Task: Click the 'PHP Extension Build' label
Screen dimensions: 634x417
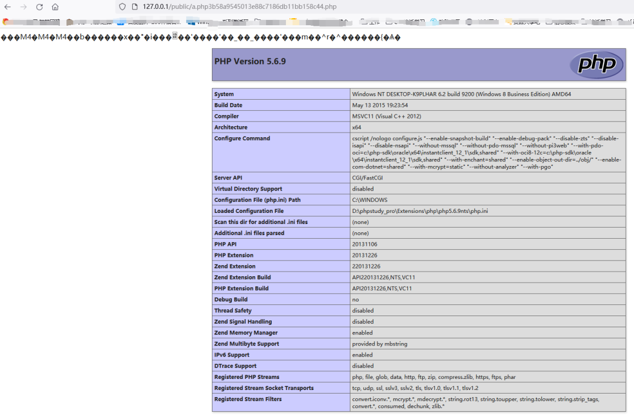Action: tap(241, 289)
